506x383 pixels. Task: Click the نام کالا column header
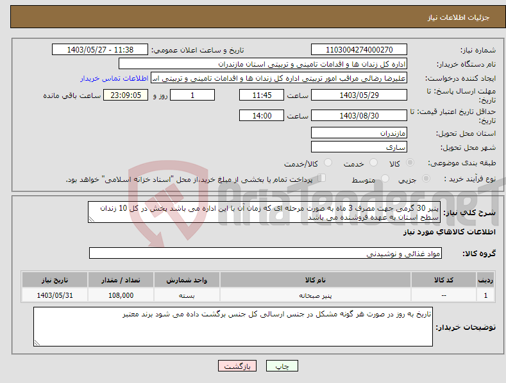tap(316, 280)
